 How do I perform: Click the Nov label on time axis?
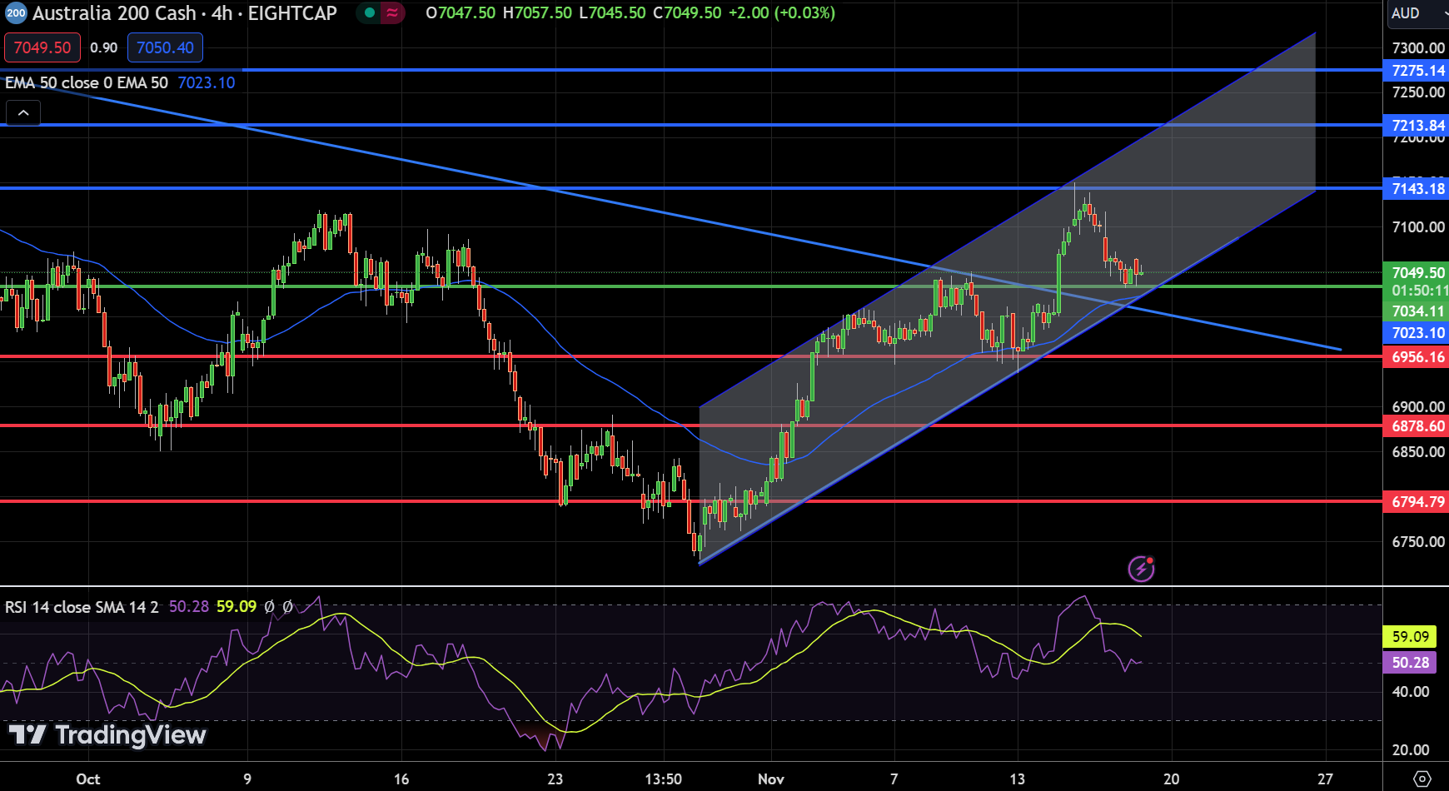tap(771, 779)
